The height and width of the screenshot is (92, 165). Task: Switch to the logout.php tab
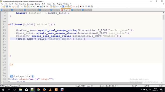(87, 10)
